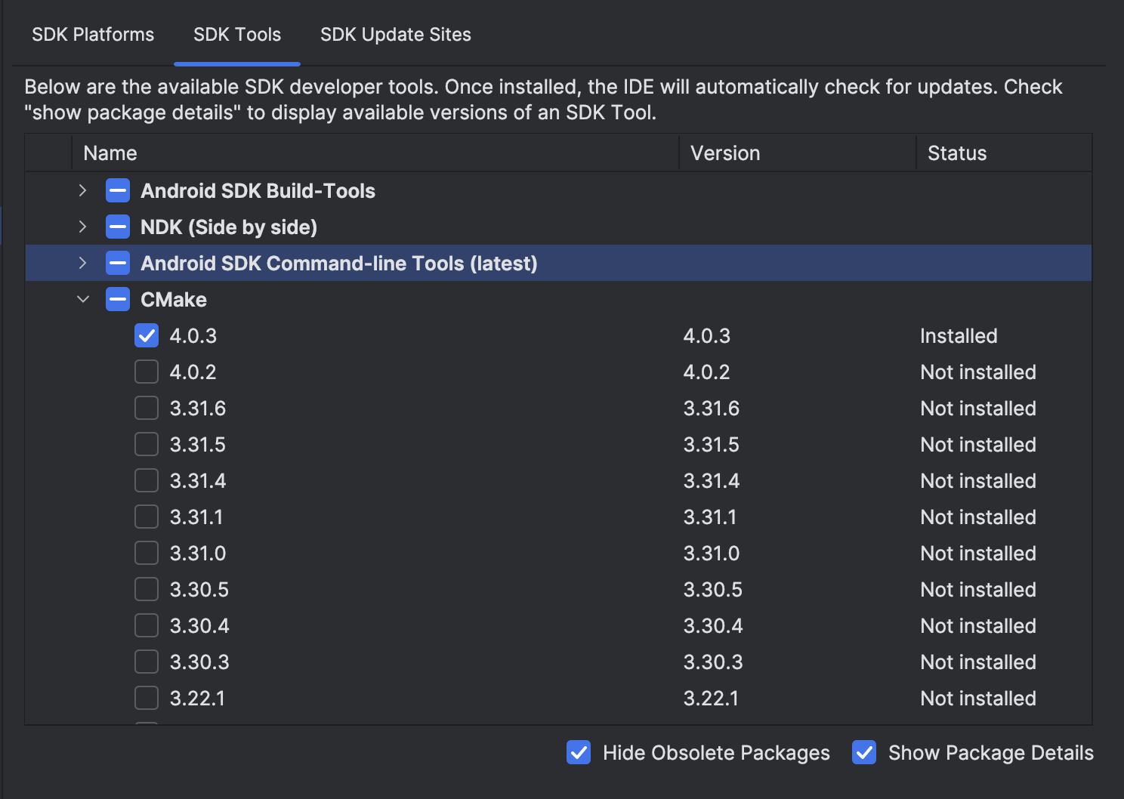Image resolution: width=1124 pixels, height=799 pixels.
Task: Click the 3.31.4 version column cell
Action: coord(712,481)
